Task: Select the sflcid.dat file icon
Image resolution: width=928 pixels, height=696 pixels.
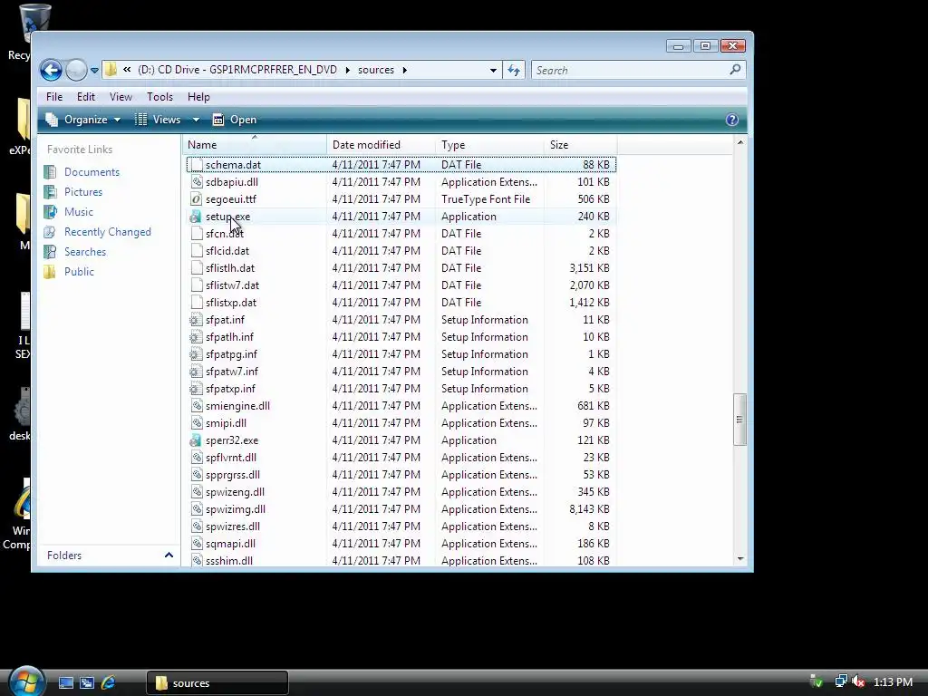Action: (197, 251)
